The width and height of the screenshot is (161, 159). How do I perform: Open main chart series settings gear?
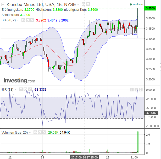click(88, 4)
